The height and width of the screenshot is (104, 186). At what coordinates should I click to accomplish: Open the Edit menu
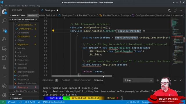(6, 6)
